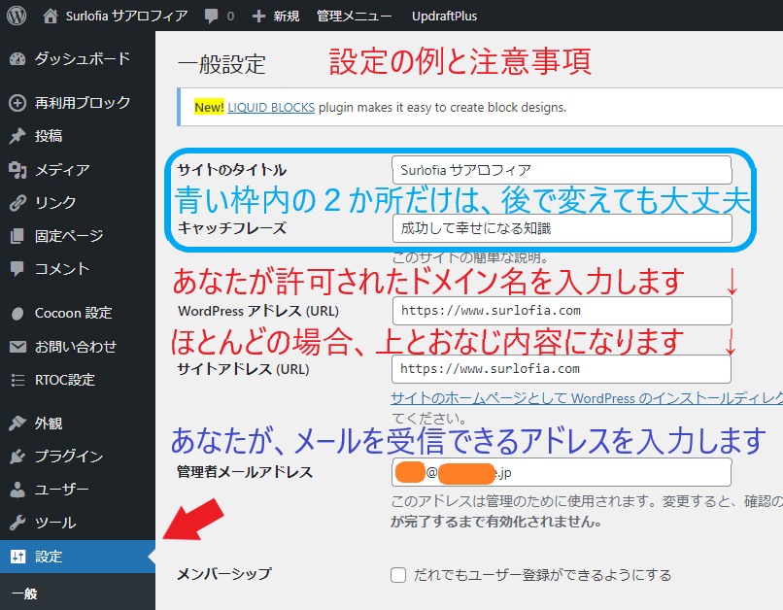Enable だれでもユーザー登録ができるようにする checkbox
The width and height of the screenshot is (783, 610).
(x=398, y=574)
